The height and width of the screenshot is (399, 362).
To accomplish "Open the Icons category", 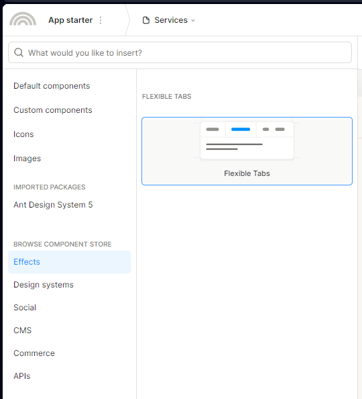I will [23, 134].
